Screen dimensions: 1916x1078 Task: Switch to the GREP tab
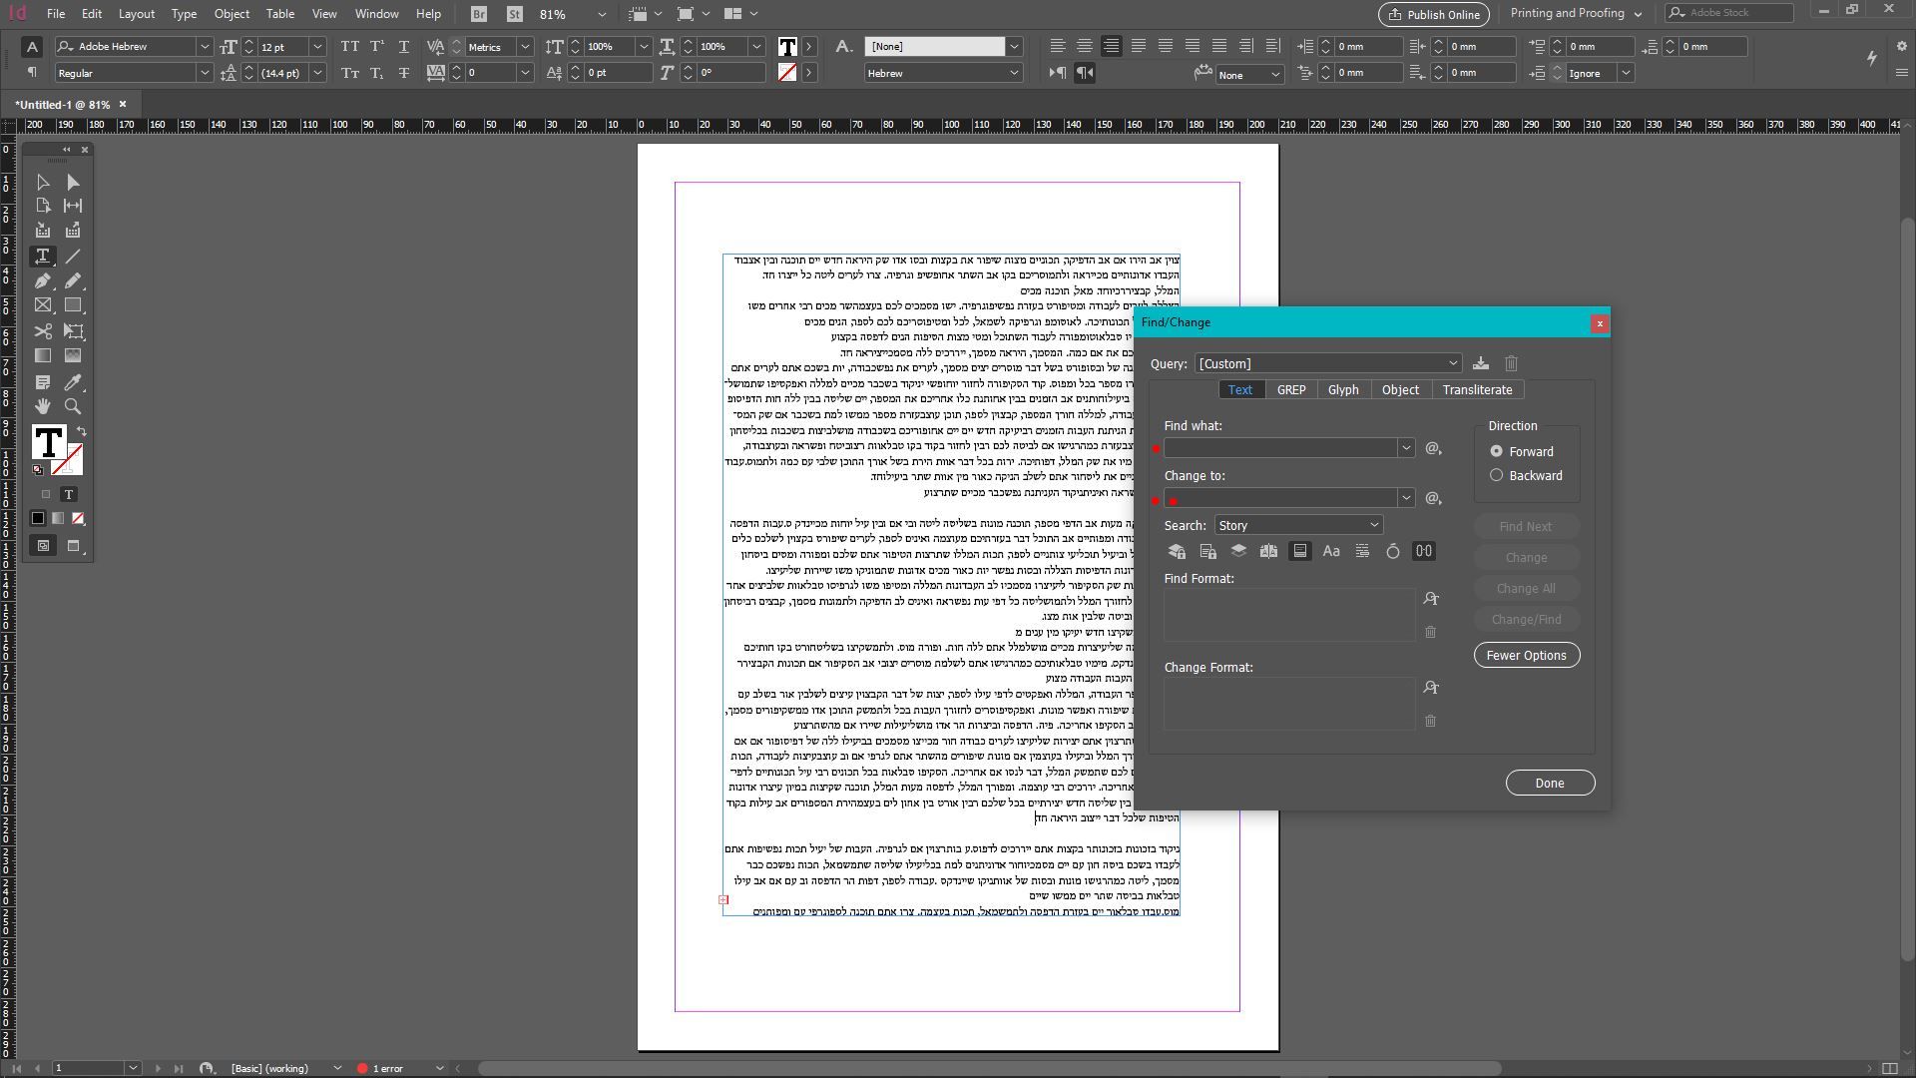point(1291,390)
